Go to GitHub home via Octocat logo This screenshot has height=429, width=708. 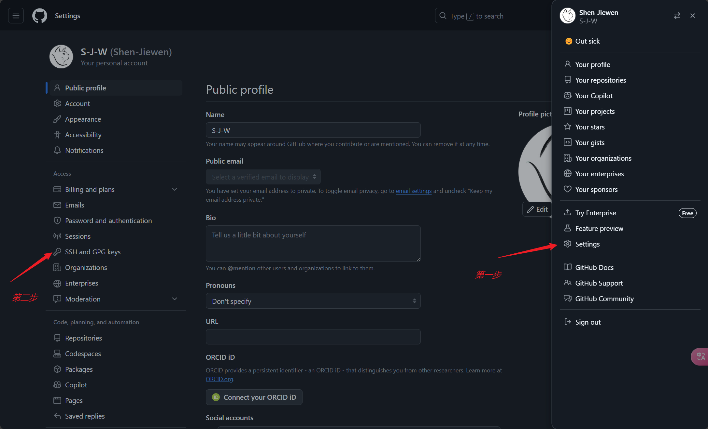(40, 16)
